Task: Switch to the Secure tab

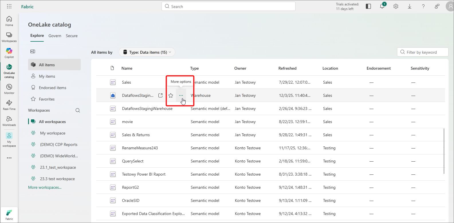Action: 72,36
